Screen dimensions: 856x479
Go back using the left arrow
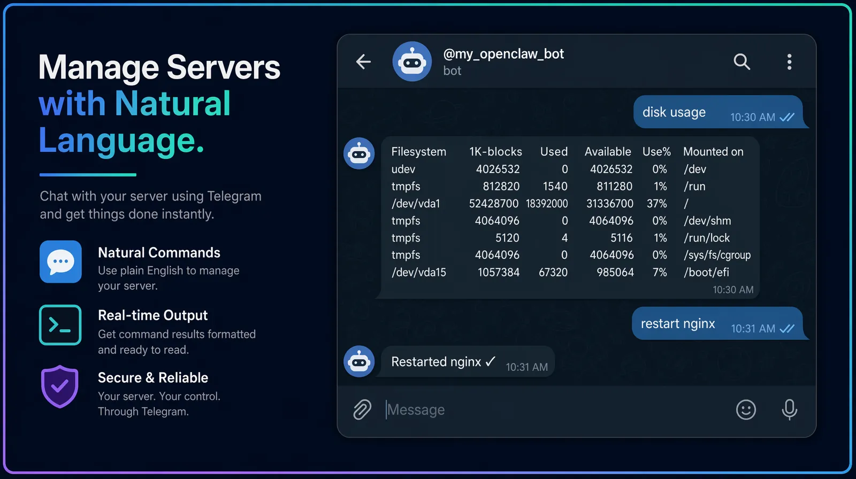point(363,62)
